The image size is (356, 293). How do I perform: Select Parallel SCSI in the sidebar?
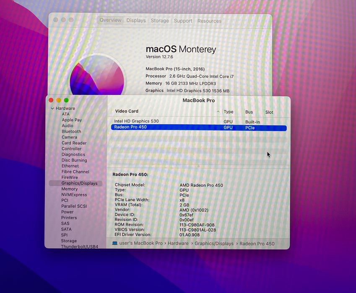point(74,206)
